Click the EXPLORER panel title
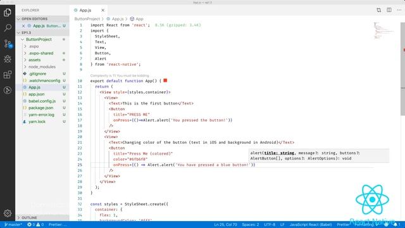Viewport: 405px width, 228px height. [30, 10]
